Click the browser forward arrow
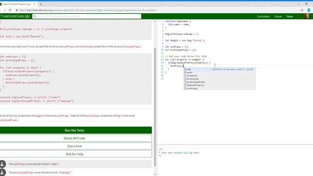This screenshot has height=176, width=313. (4, 10)
